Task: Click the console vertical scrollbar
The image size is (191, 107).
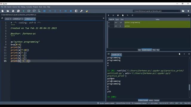Action: point(189,87)
